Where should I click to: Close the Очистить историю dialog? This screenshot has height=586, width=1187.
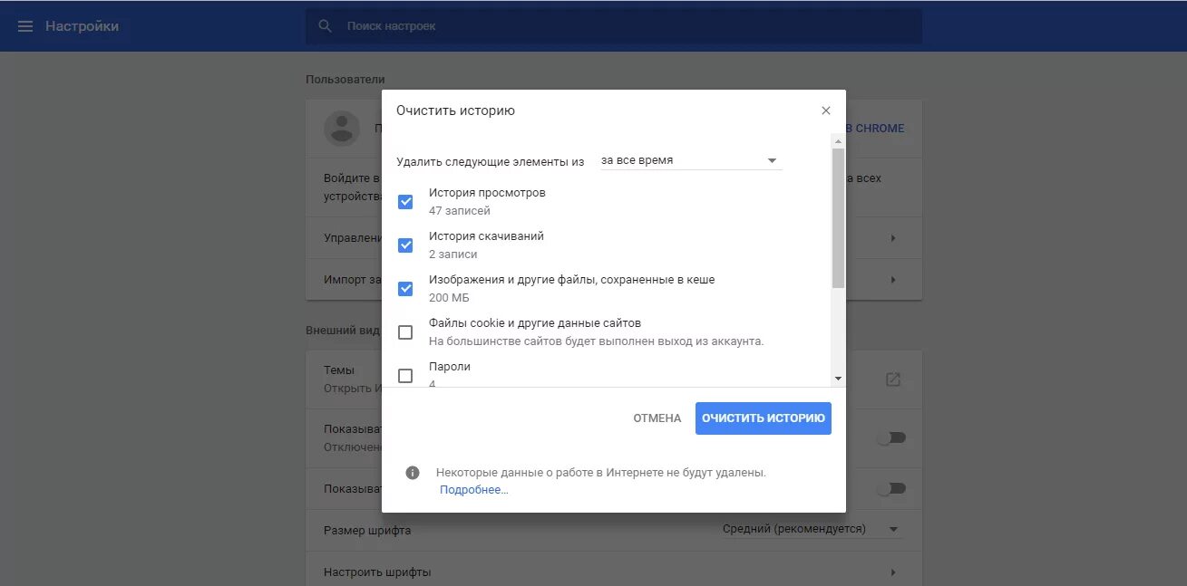825,110
